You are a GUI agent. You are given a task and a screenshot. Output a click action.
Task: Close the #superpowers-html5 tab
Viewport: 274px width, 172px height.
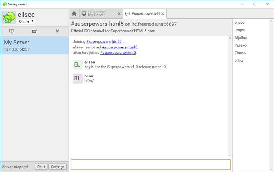point(163,13)
